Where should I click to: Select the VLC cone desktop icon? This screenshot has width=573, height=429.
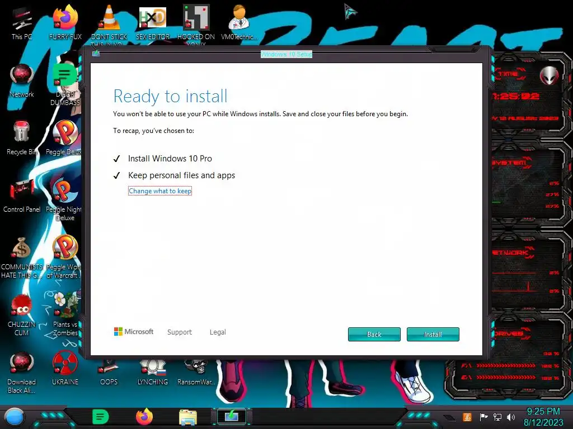click(x=109, y=22)
